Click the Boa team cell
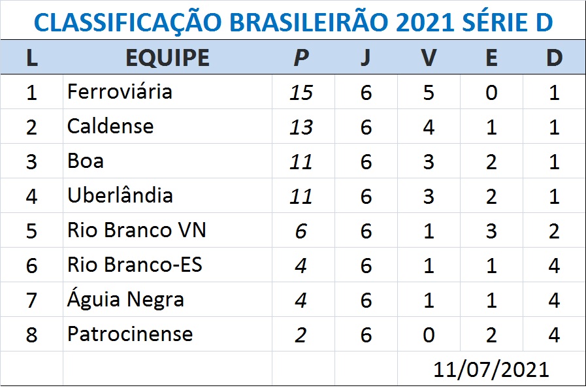This screenshot has width=586, height=392. [x=86, y=161]
